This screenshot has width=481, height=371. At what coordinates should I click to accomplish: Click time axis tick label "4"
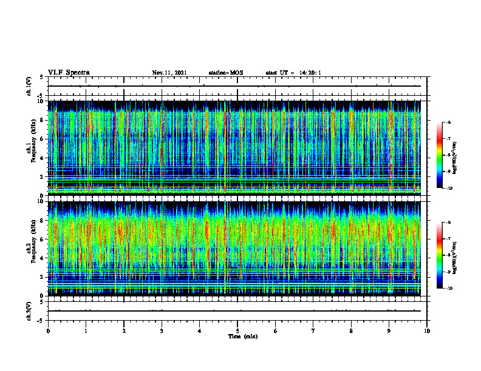pos(200,331)
